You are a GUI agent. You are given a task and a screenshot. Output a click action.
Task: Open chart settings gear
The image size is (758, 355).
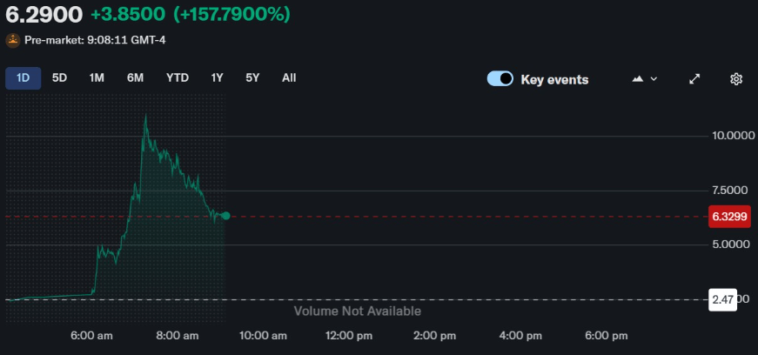(735, 78)
